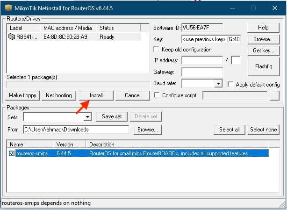Close the Netinstall window
287x210 pixels.
click(x=275, y=8)
